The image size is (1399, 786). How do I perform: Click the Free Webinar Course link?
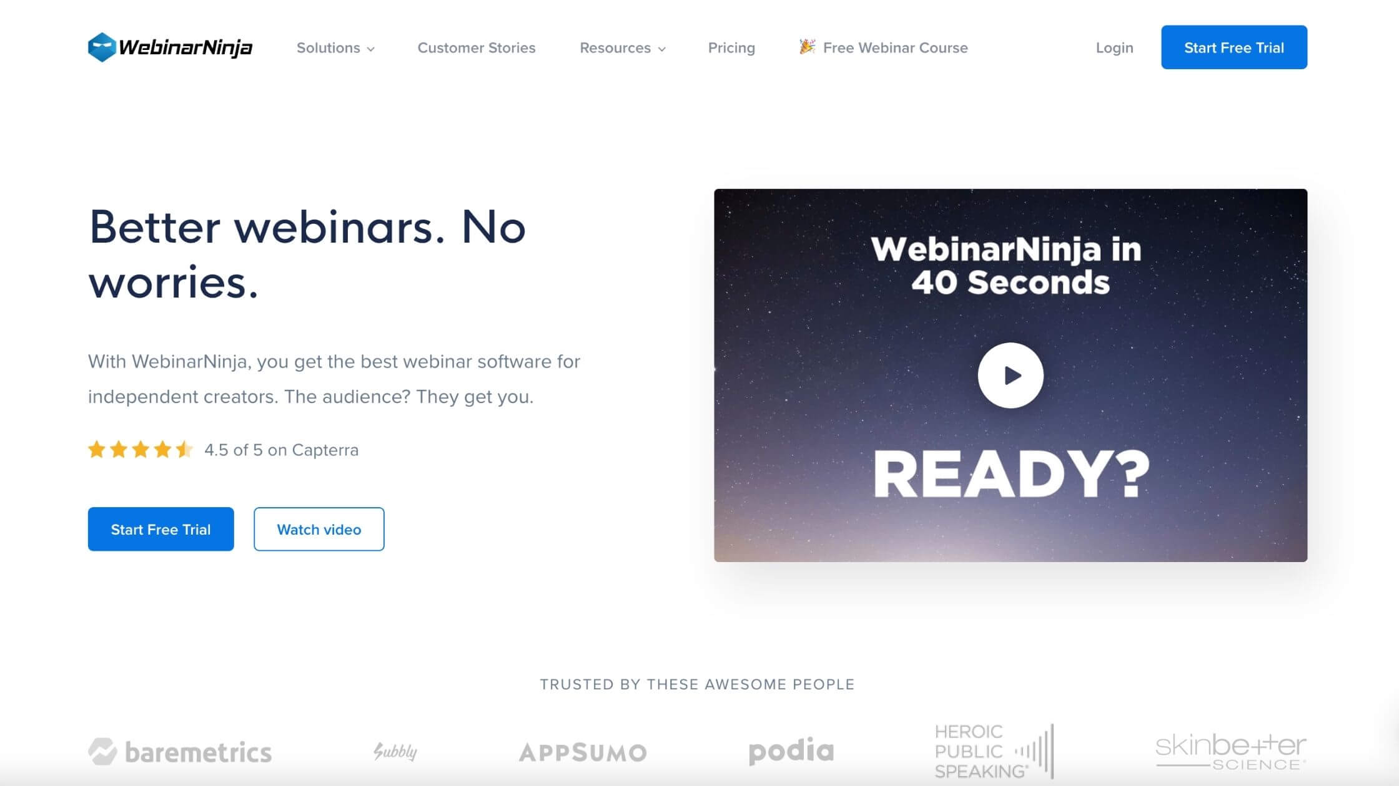pyautogui.click(x=884, y=47)
